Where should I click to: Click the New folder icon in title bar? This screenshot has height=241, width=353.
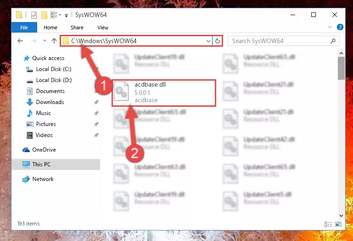pos(44,15)
